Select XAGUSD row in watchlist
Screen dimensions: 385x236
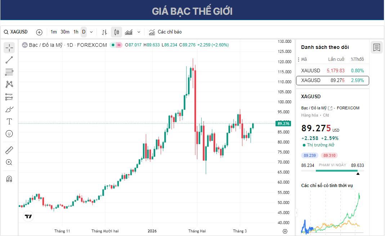(x=332, y=81)
